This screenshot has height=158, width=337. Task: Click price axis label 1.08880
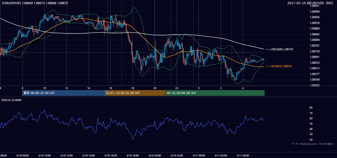(x=315, y=28)
